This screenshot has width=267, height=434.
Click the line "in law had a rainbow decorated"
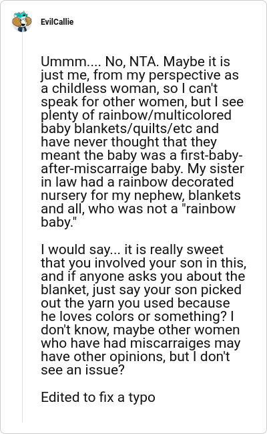click(138, 182)
